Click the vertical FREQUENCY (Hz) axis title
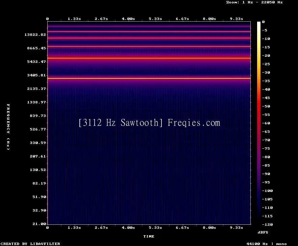This screenshot has width=298, height=246. tap(8, 127)
